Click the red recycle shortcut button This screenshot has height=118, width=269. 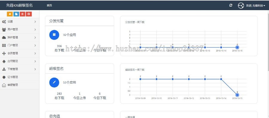[29, 14]
